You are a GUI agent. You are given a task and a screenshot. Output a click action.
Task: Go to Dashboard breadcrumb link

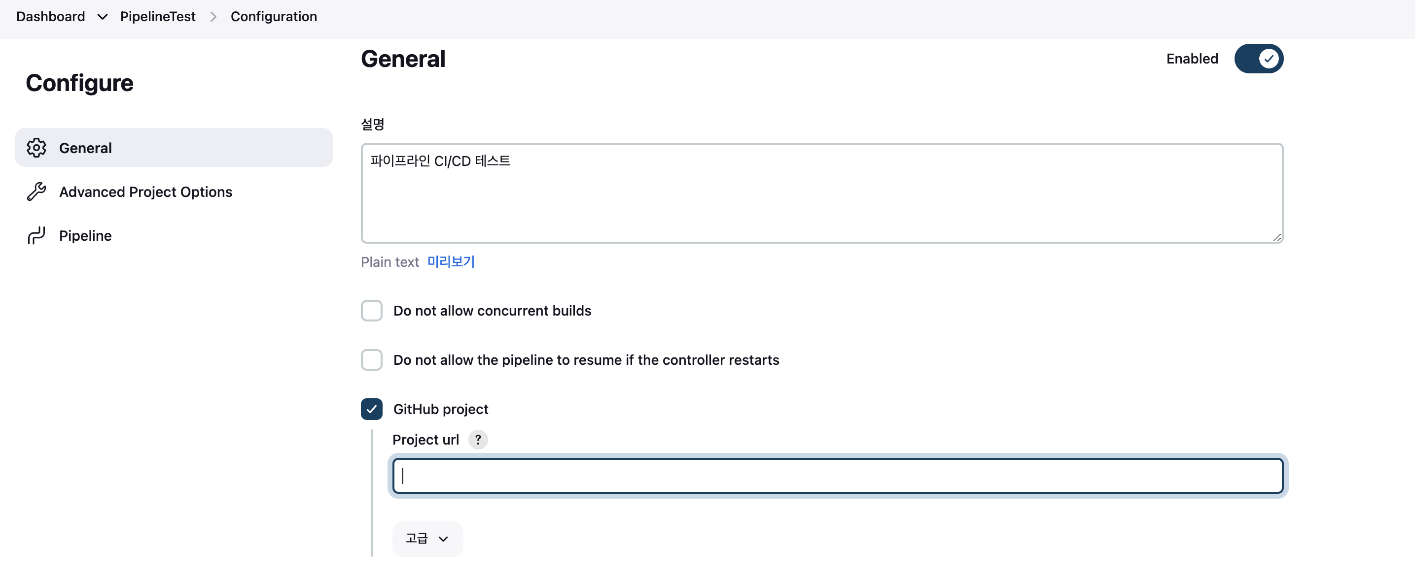(x=50, y=17)
